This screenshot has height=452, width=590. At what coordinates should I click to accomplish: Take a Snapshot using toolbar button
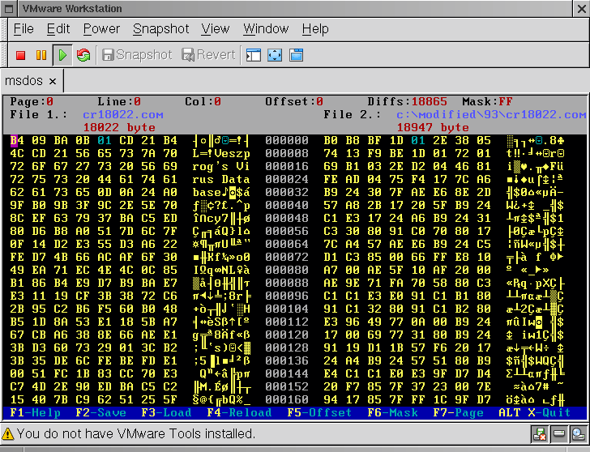click(137, 55)
